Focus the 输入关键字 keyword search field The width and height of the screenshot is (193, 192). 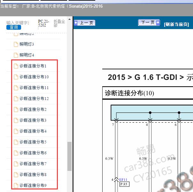18,23
